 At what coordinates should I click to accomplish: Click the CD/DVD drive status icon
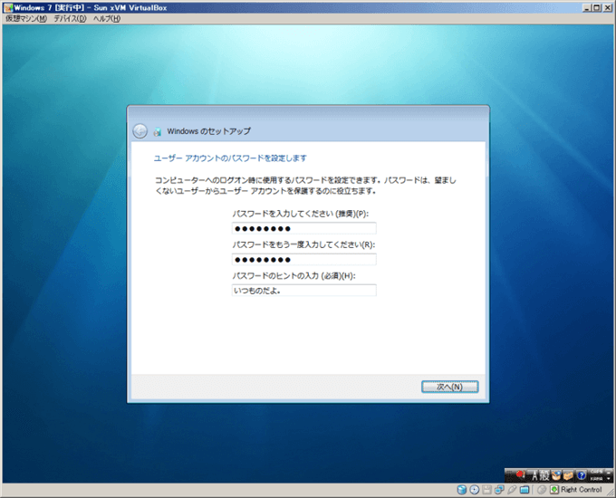475,490
